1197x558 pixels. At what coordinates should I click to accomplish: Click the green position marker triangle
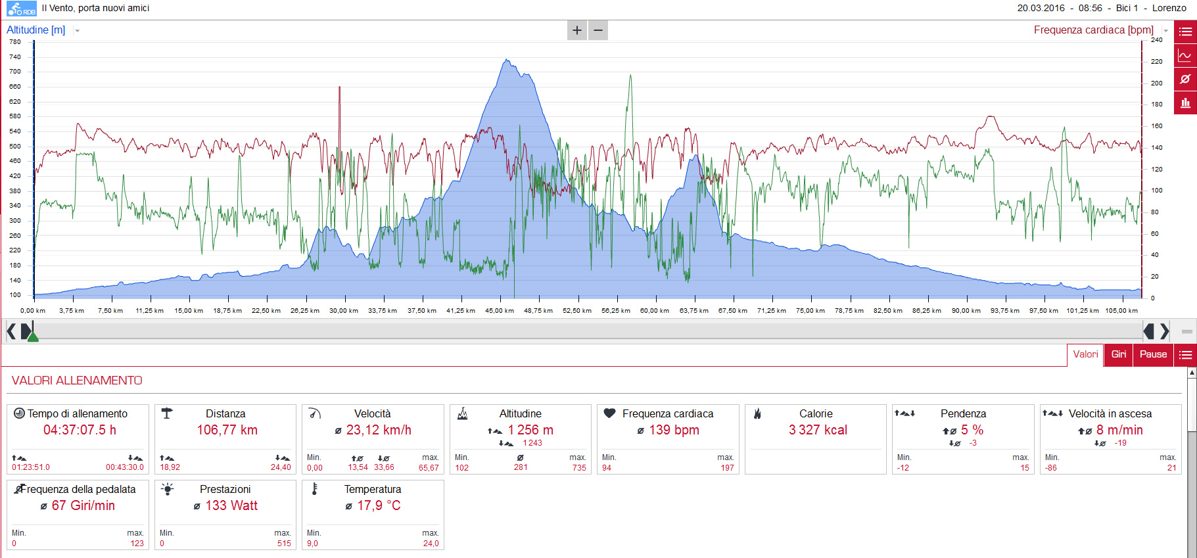coord(33,337)
